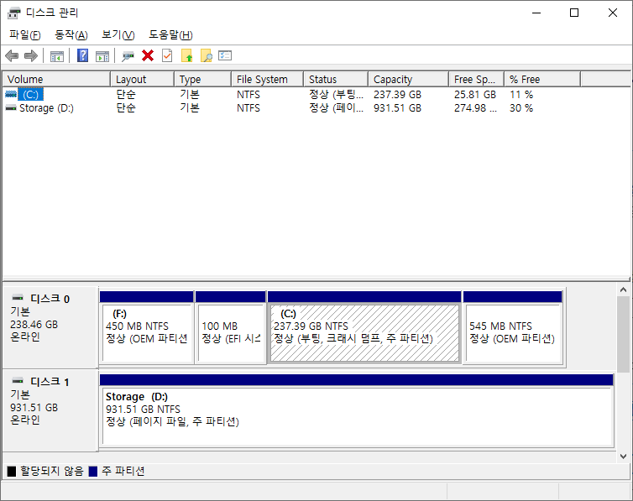Sort by the % Free column header

(542, 80)
